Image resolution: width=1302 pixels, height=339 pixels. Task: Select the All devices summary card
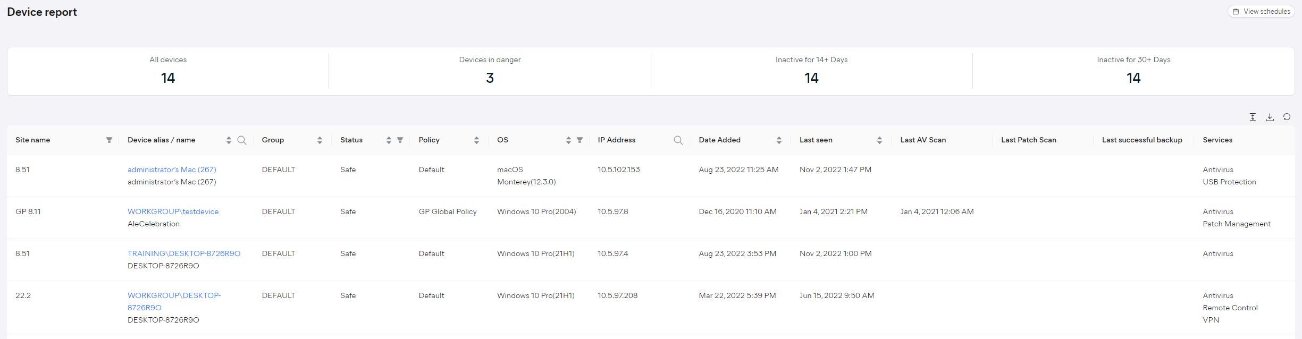(x=168, y=71)
